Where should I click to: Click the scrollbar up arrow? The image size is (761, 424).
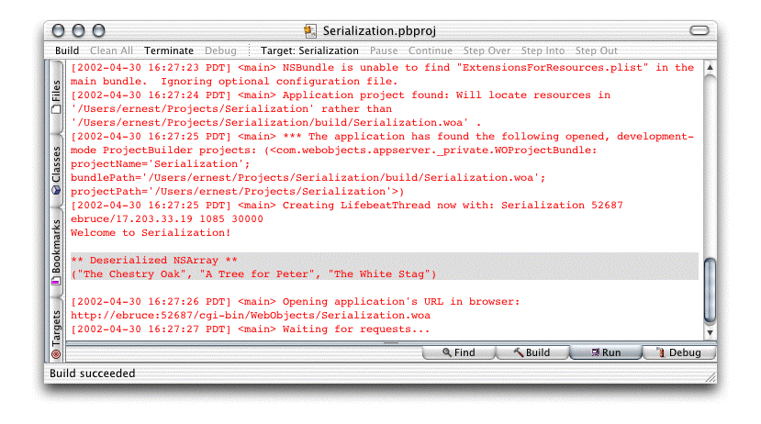710,67
